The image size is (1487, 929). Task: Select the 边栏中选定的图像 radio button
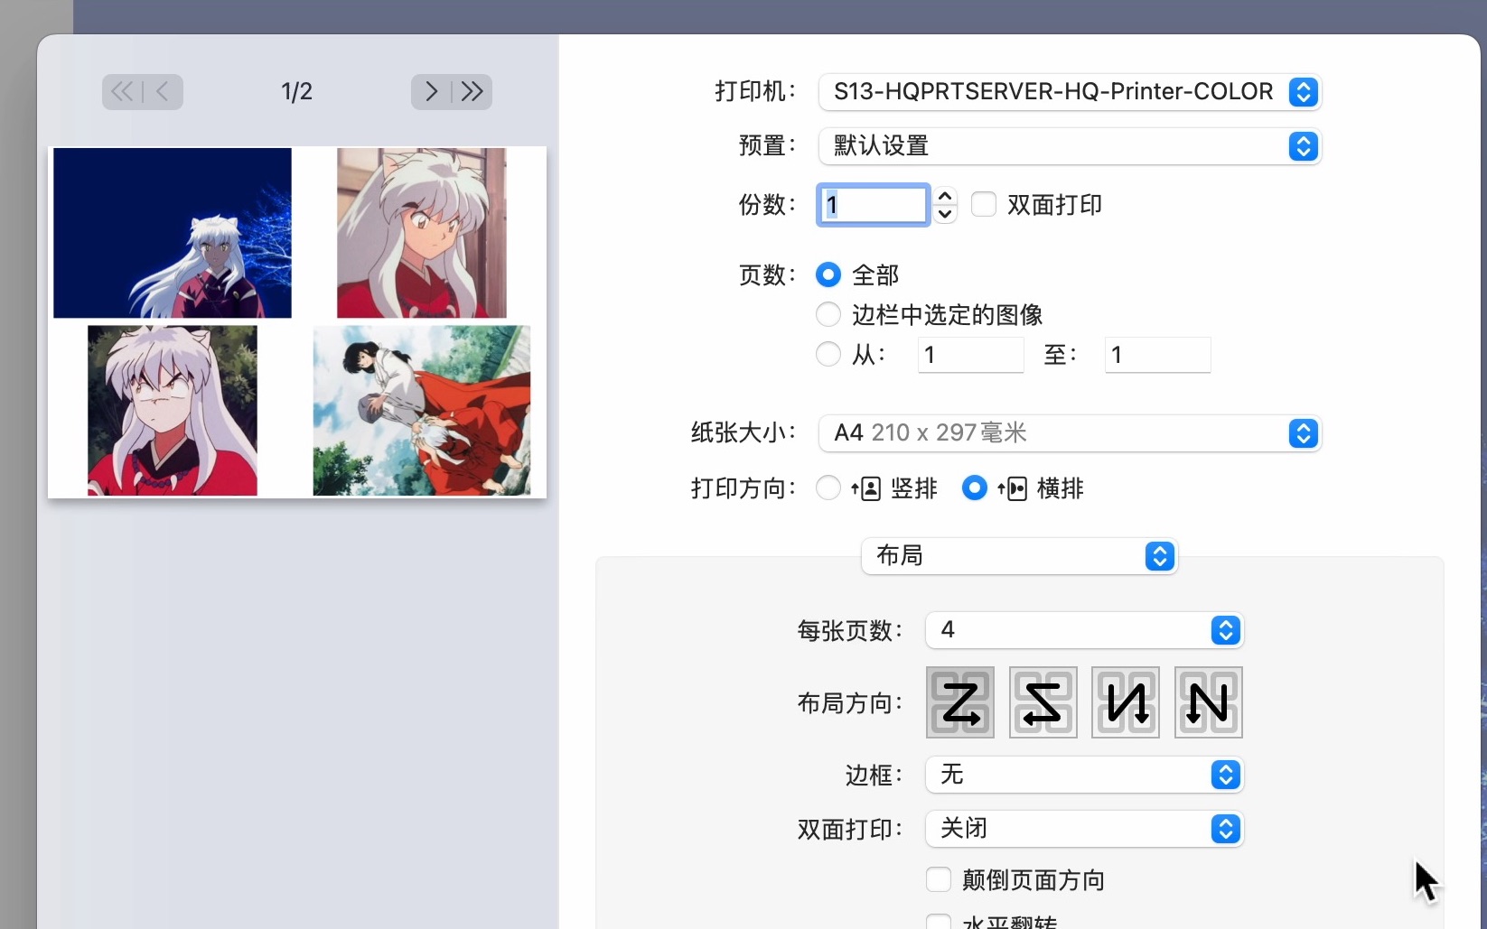click(x=828, y=314)
